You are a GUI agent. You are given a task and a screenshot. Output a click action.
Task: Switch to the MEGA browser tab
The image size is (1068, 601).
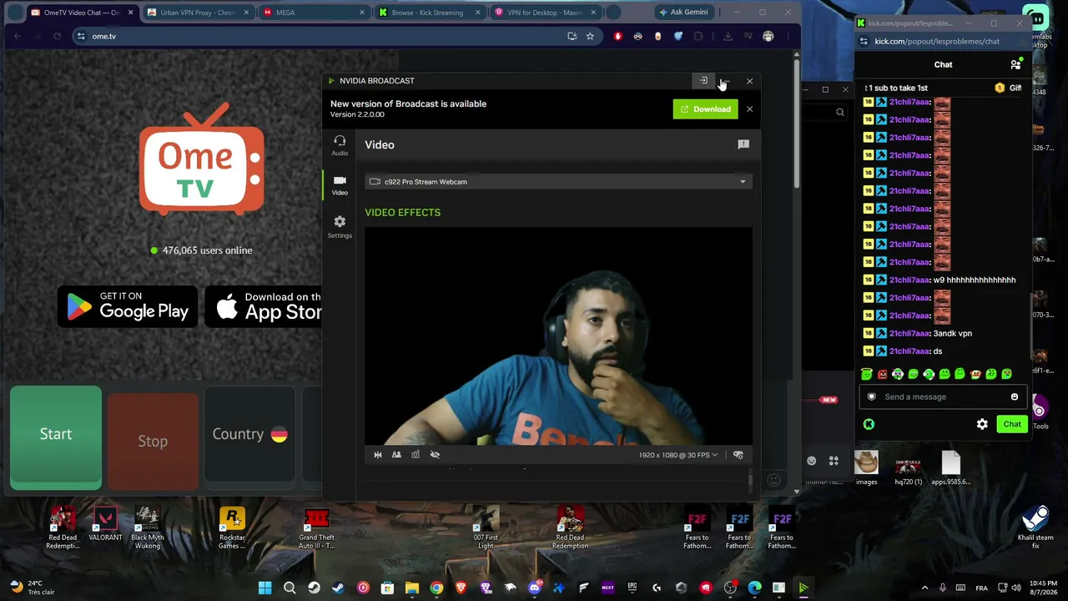coord(313,13)
